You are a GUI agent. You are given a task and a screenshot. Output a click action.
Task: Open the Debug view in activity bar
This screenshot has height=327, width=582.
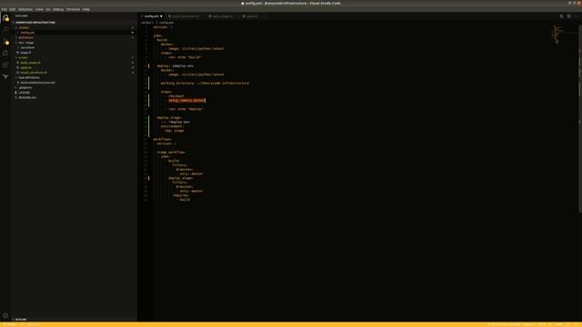pyautogui.click(x=5, y=53)
